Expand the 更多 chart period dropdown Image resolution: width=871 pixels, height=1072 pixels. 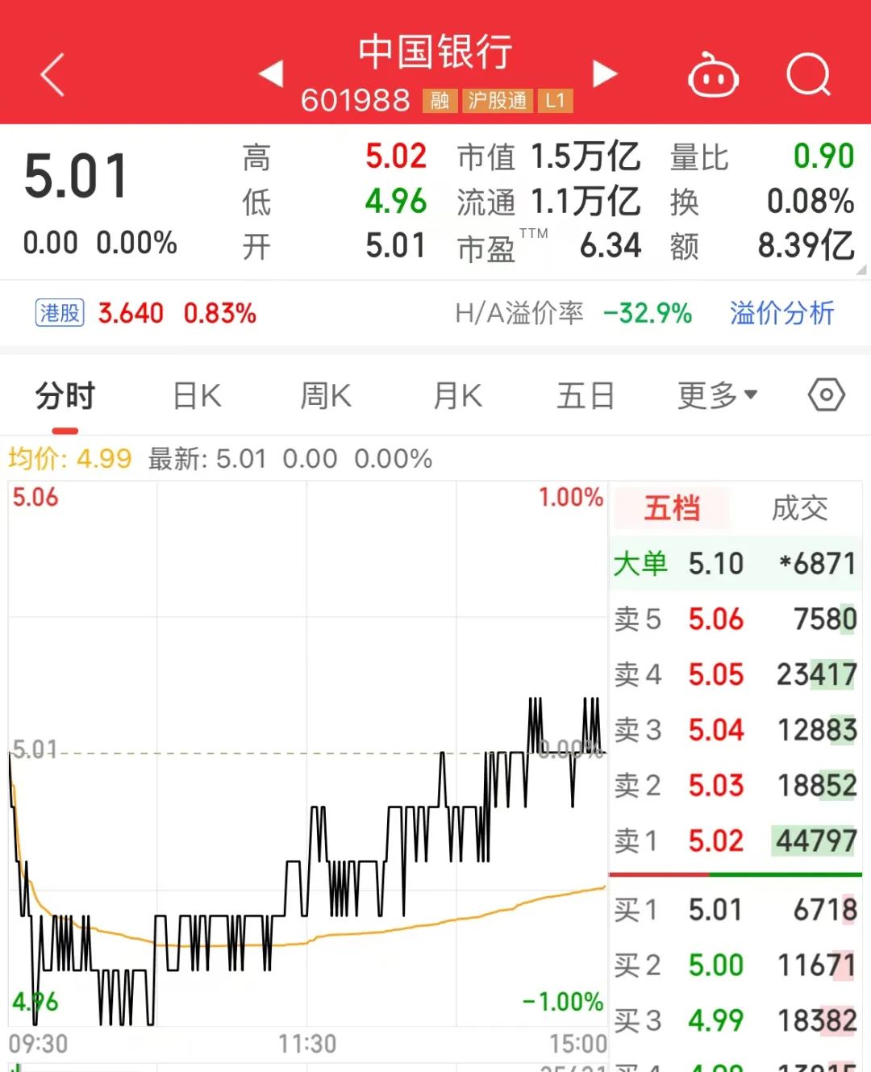717,395
